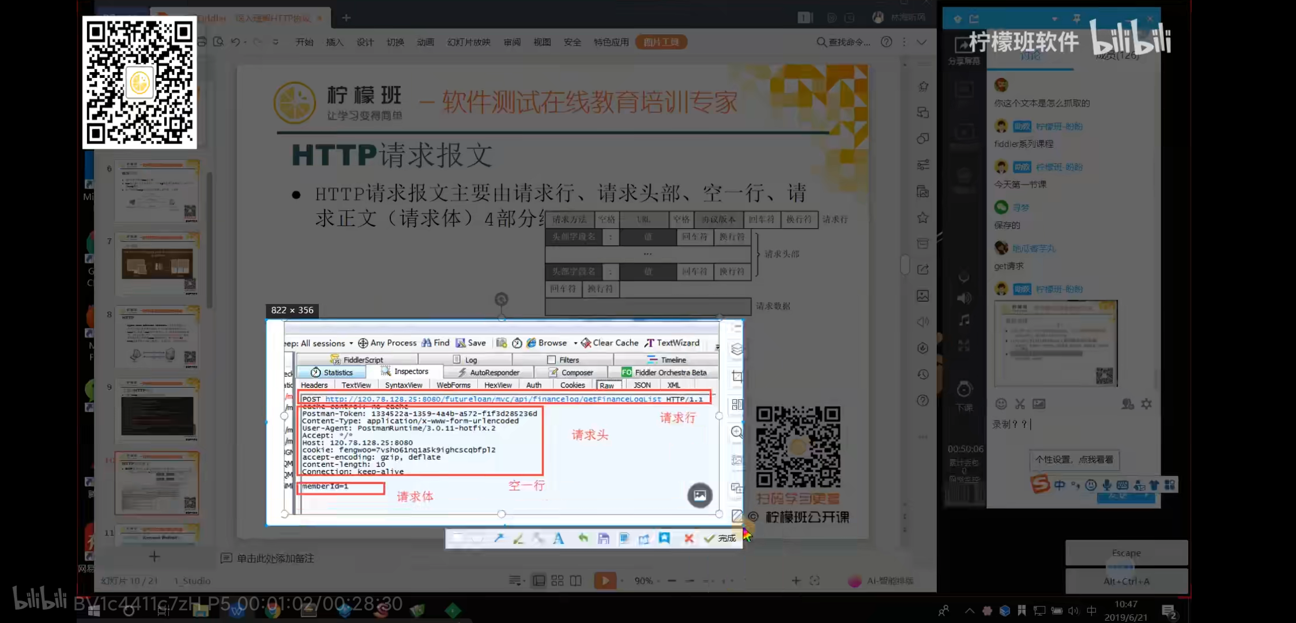This screenshot has height=623, width=1296.
Task: Click the zoom slider in status bar
Action: pyautogui.click(x=733, y=580)
